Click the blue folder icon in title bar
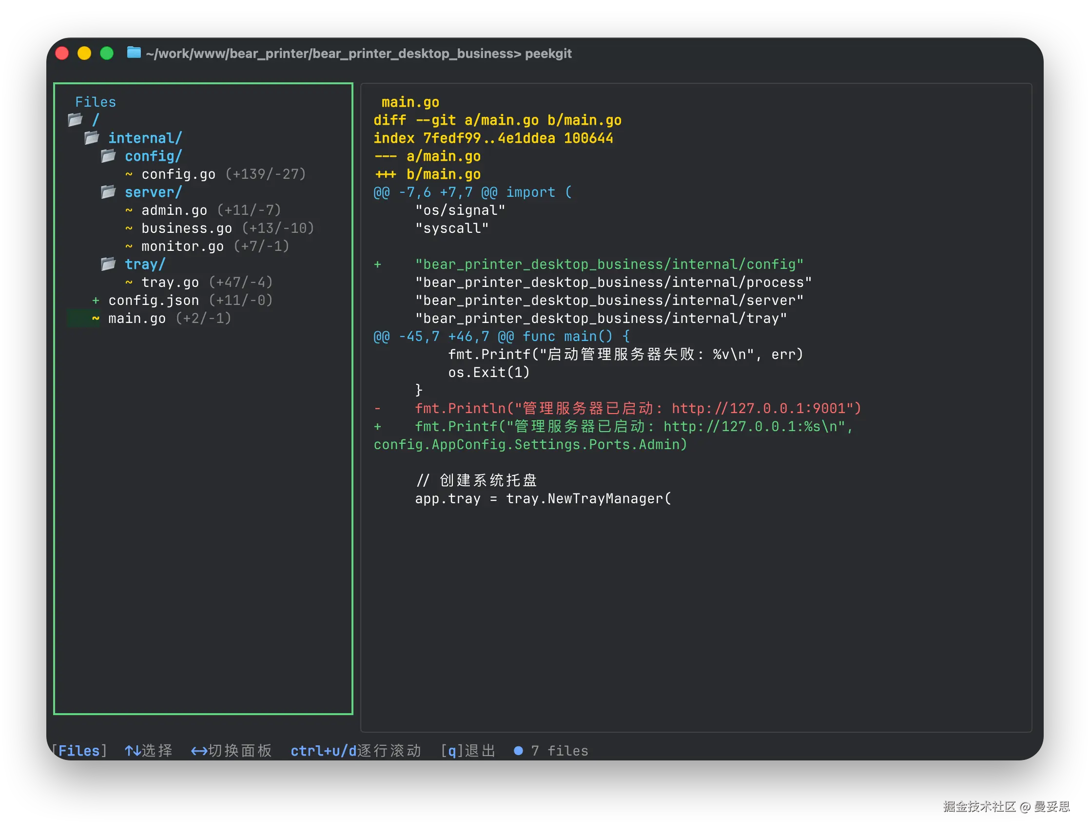Screen dimensions: 1090x833 coord(134,53)
